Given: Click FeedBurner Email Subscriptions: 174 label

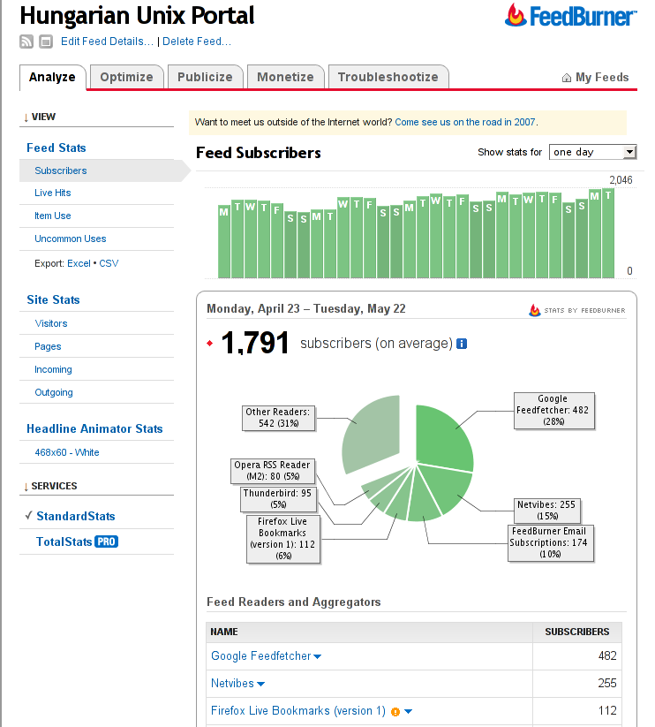Looking at the screenshot, I should coord(549,542).
